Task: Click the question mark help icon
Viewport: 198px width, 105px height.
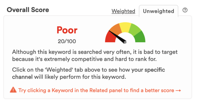Action: click(185, 10)
